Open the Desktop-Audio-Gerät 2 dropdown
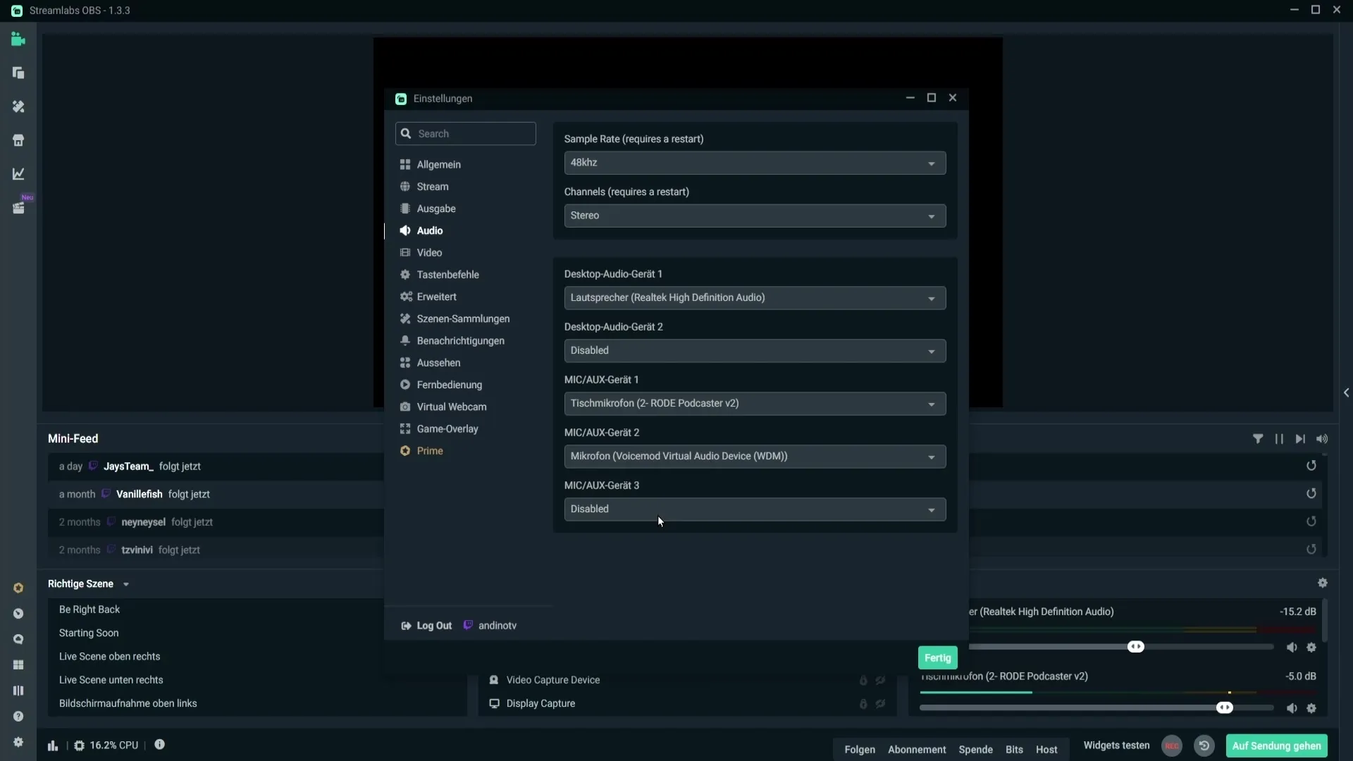1353x761 pixels. coord(755,350)
